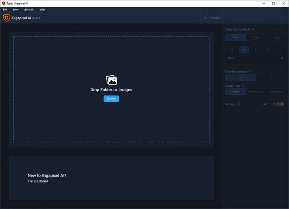
Task: Open the Try a tutorial link
Action: tap(38, 181)
